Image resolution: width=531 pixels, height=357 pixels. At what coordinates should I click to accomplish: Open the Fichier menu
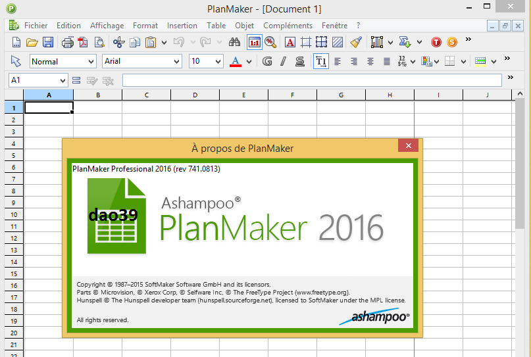click(x=36, y=26)
